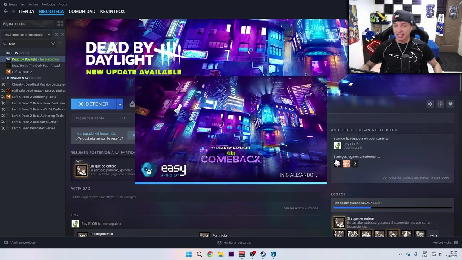Image resolution: width=462 pixels, height=260 pixels.
Task: Select Dead by Daylight in game list
Action: tap(32, 59)
